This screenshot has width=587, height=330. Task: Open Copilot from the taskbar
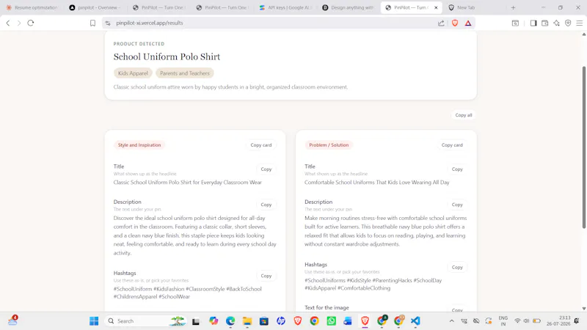[214, 321]
